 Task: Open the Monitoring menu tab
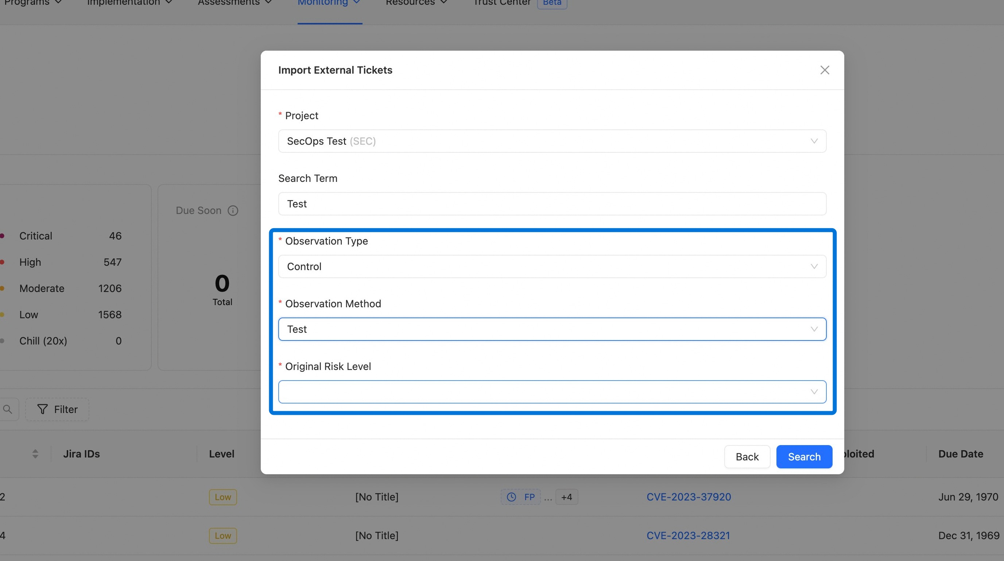click(329, 3)
